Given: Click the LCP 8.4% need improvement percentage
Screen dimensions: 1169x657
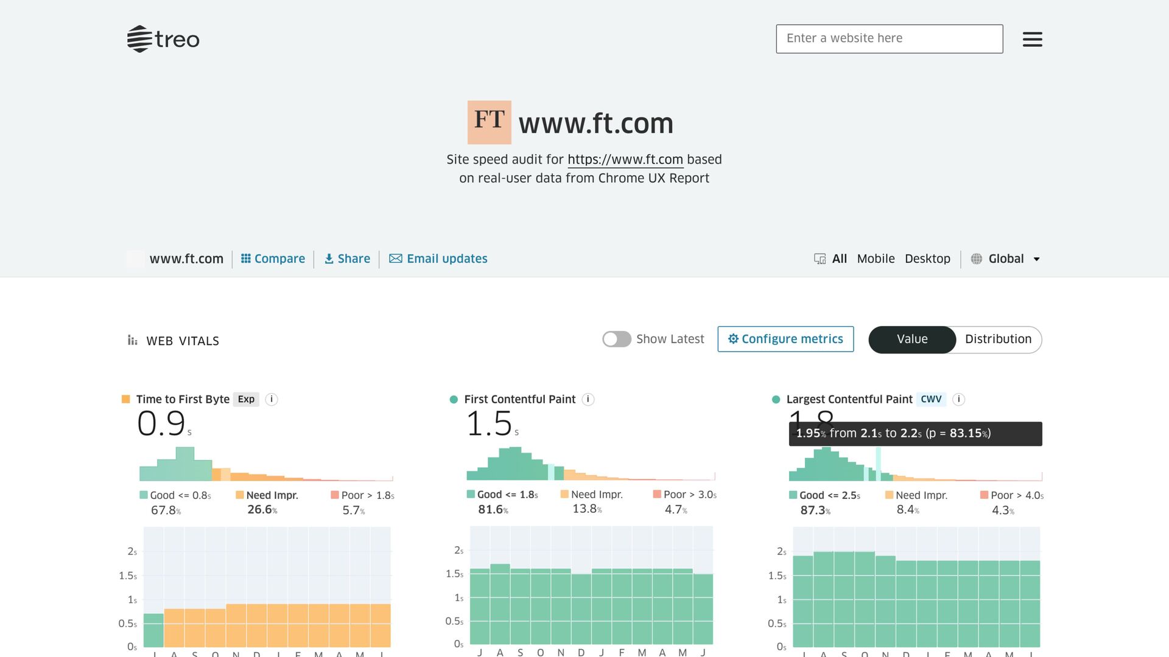Looking at the screenshot, I should tap(908, 510).
